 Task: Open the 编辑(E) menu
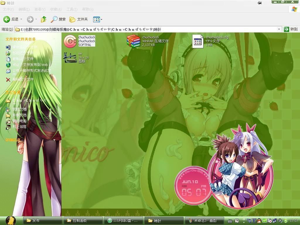coord(24,9)
